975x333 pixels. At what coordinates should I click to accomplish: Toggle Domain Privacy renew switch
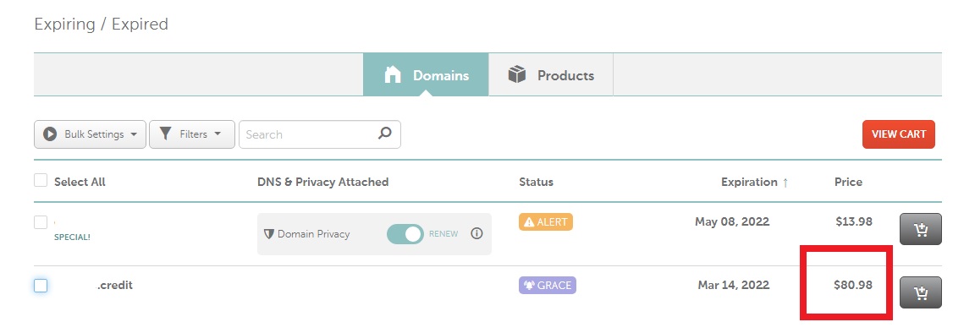click(405, 233)
